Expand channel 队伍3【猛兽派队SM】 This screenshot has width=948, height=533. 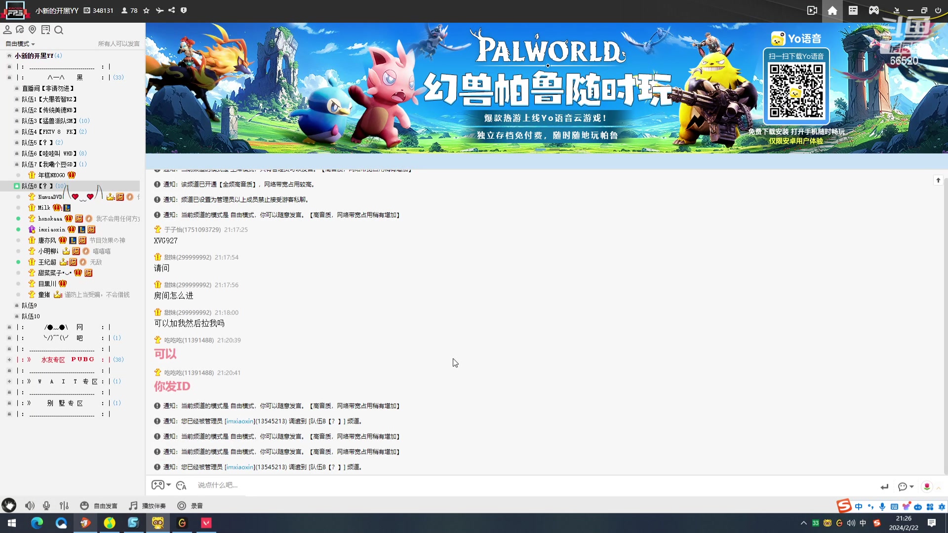49,121
